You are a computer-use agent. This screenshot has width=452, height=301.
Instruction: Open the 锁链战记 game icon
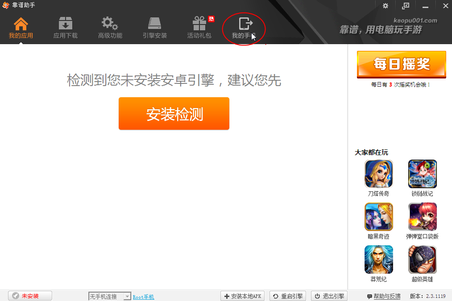[422, 174]
